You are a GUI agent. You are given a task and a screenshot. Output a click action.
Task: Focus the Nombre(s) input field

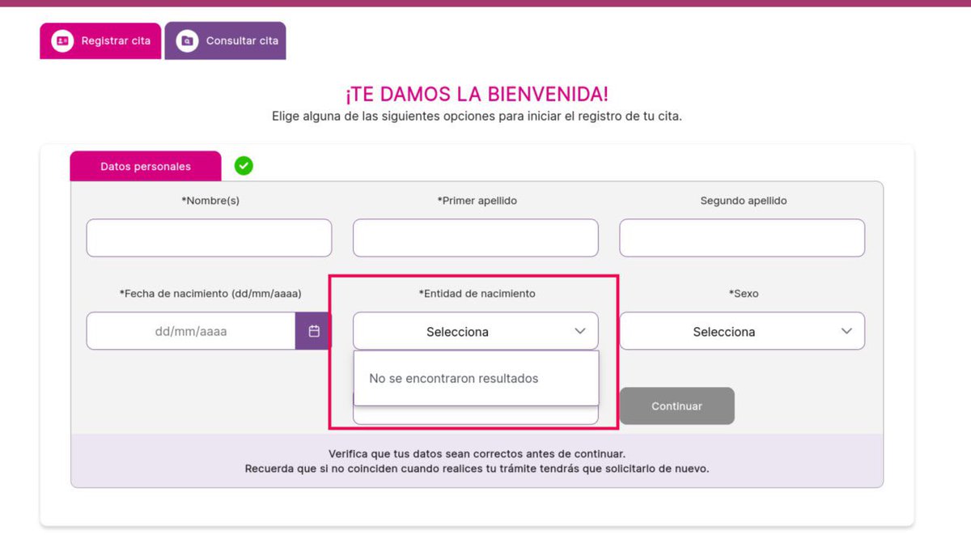209,238
